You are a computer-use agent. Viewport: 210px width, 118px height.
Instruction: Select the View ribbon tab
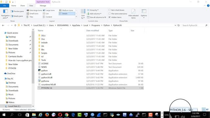(31, 6)
